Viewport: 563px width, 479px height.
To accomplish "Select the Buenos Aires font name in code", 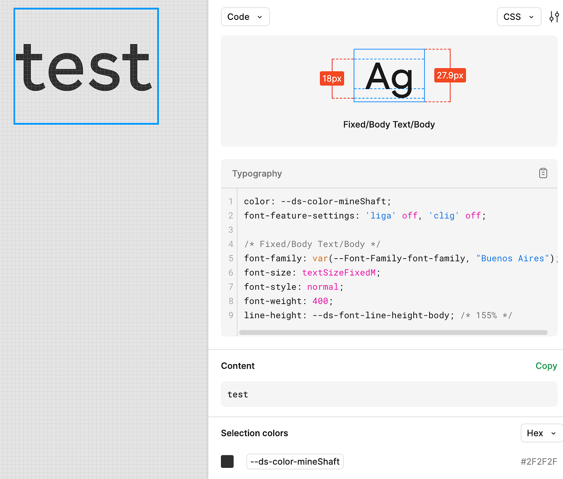I will (512, 258).
